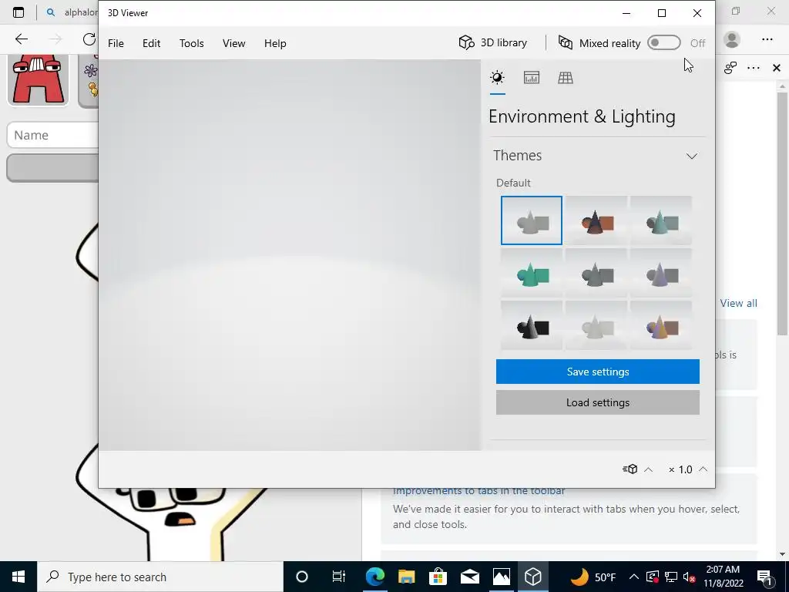Open Edge tab actions menu icon
The width and height of the screenshot is (789, 592).
point(18,12)
